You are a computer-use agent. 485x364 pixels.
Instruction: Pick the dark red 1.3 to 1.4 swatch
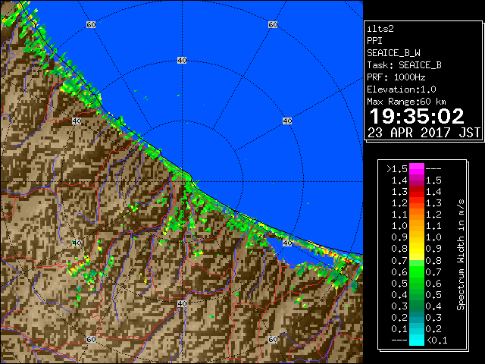pos(416,192)
